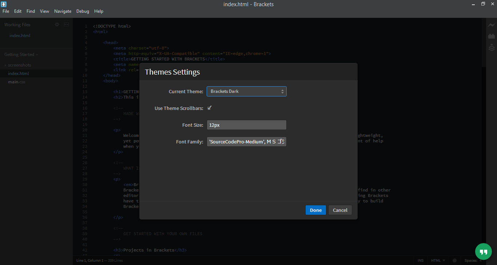
Task: Toggle the Use Theme Scrollbars checkbox
Action: tap(210, 108)
